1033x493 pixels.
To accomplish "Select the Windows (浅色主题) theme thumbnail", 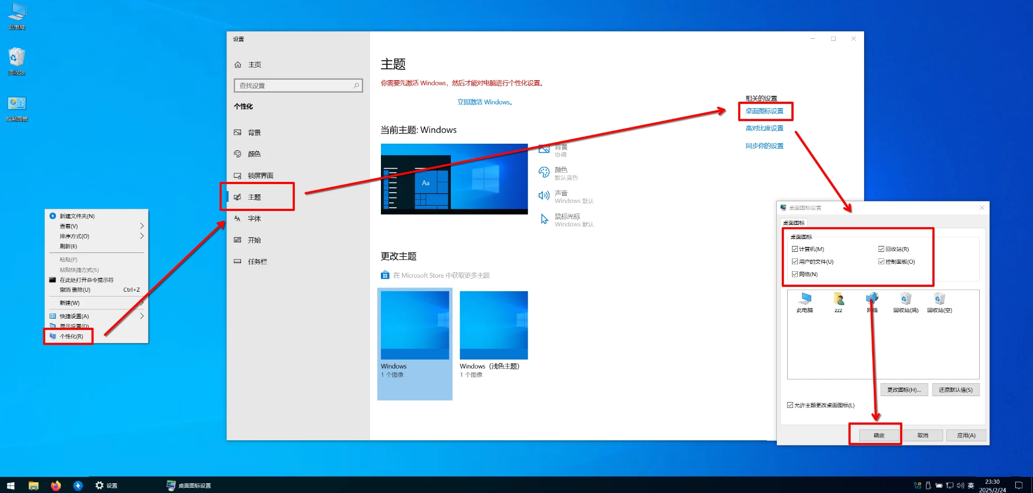I will [x=493, y=325].
